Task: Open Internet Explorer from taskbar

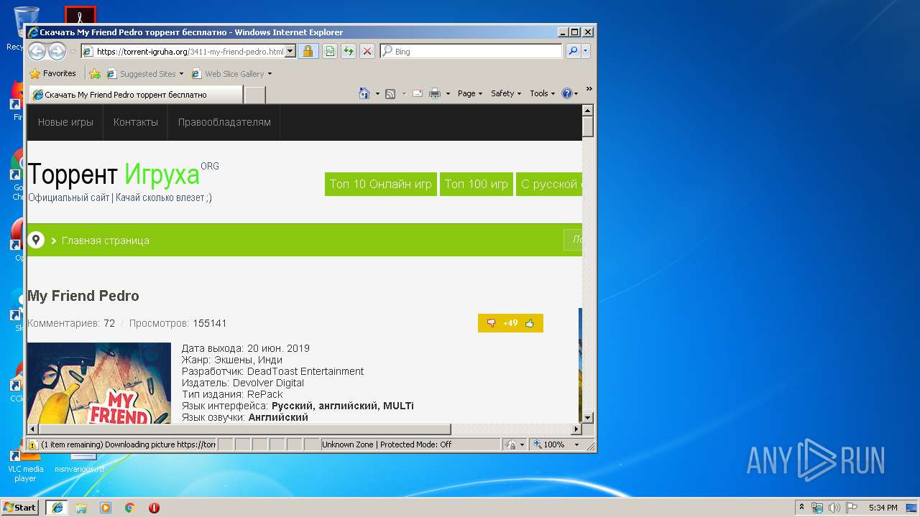Action: coord(57,508)
